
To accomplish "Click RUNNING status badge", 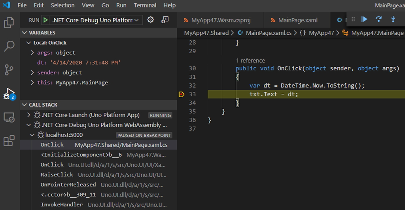I will tap(160, 115).
